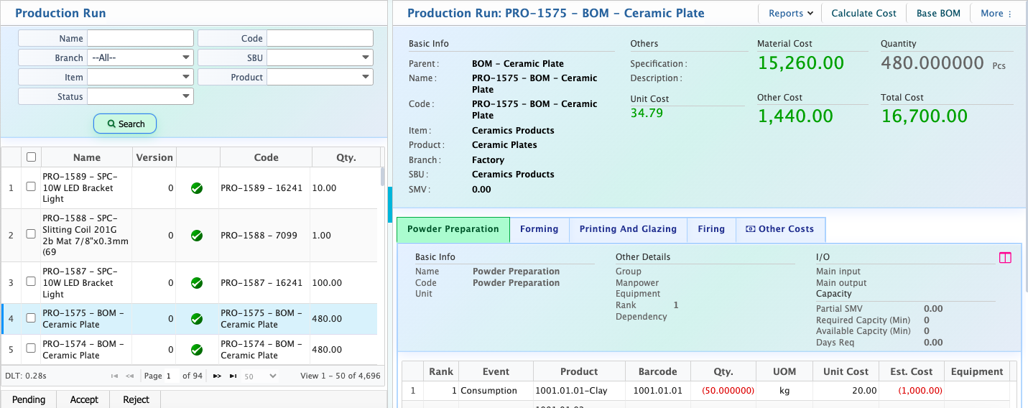Check the PRO-1588 Slitting Coil row checkbox
1028x408 pixels.
[x=31, y=234]
